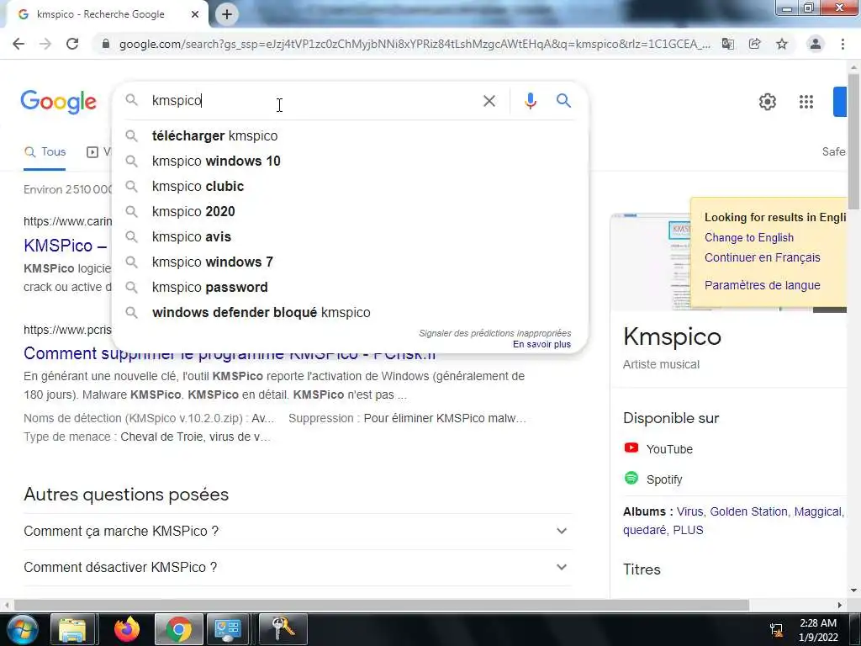Open the keys icon taskbar app

tap(283, 629)
